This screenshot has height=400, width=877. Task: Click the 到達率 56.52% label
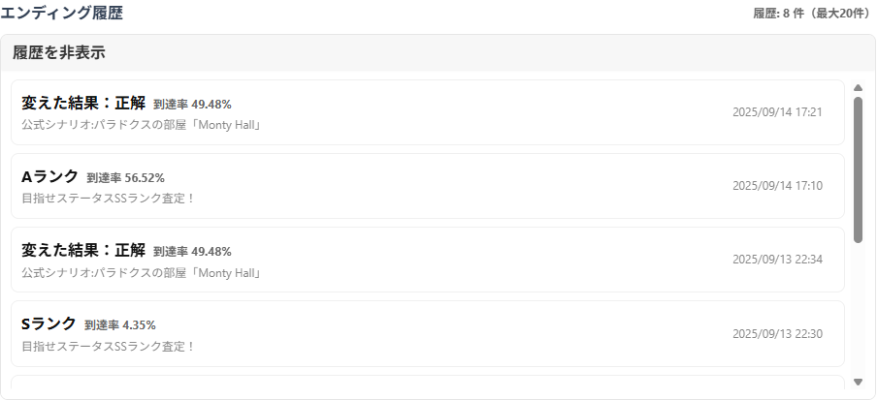125,178
